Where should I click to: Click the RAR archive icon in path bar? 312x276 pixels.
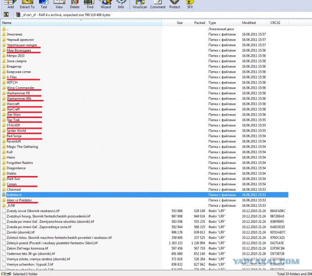[18, 15]
